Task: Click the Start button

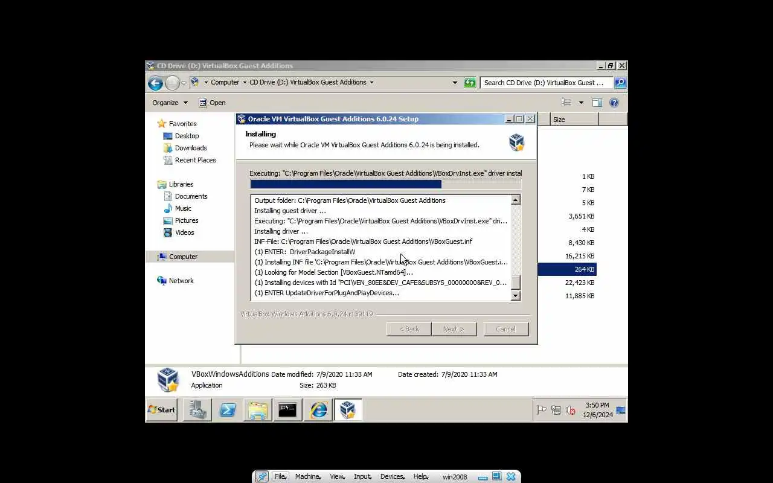Action: [x=162, y=410]
